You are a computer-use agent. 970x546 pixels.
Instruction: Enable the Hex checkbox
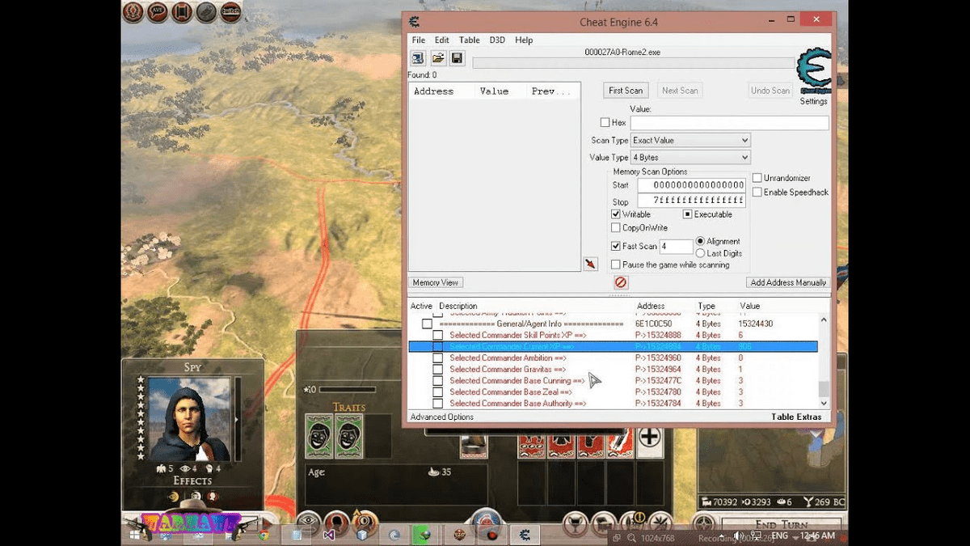coord(605,122)
